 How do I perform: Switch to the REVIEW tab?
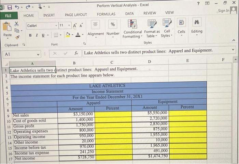[150, 13]
